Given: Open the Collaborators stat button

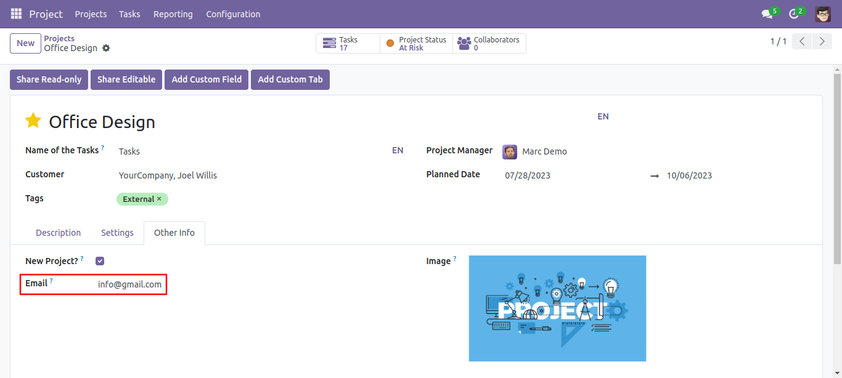Looking at the screenshot, I should 489,43.
